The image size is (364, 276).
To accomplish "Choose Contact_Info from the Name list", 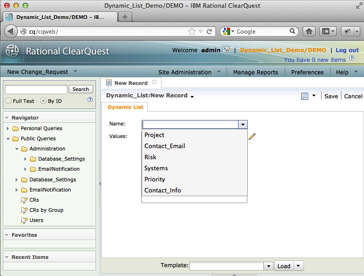I will click(x=194, y=191).
